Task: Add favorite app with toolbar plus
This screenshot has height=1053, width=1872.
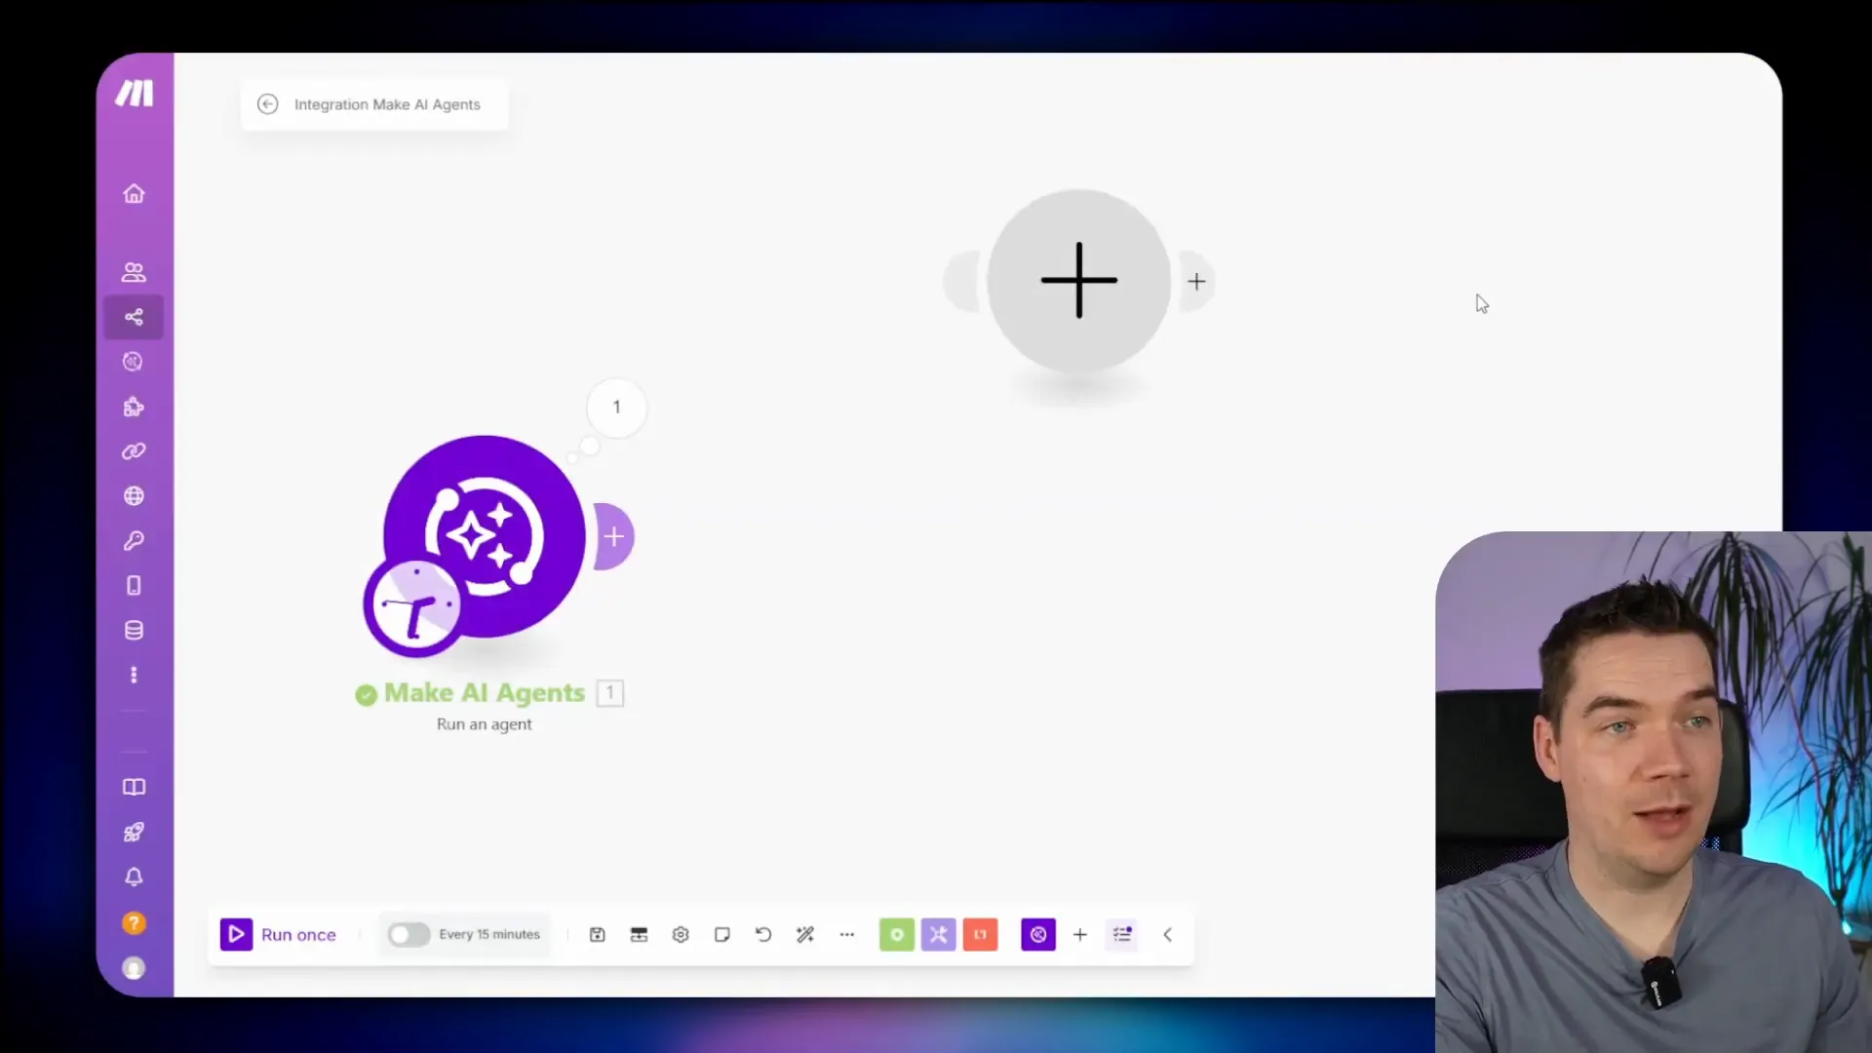Action: point(1080,934)
